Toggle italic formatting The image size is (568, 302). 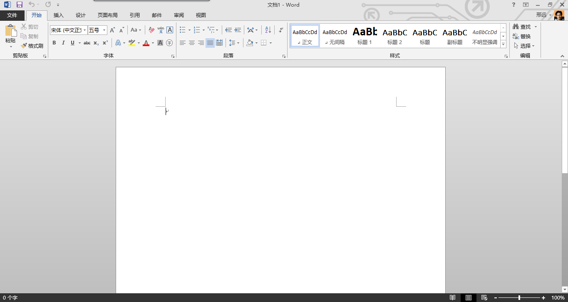(x=63, y=43)
